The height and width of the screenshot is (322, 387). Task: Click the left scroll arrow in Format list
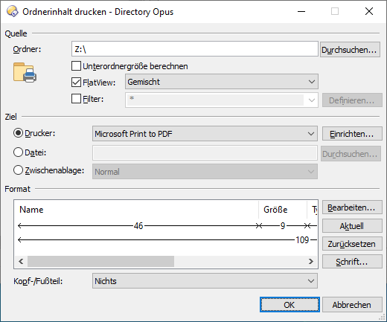pyautogui.click(x=21, y=262)
